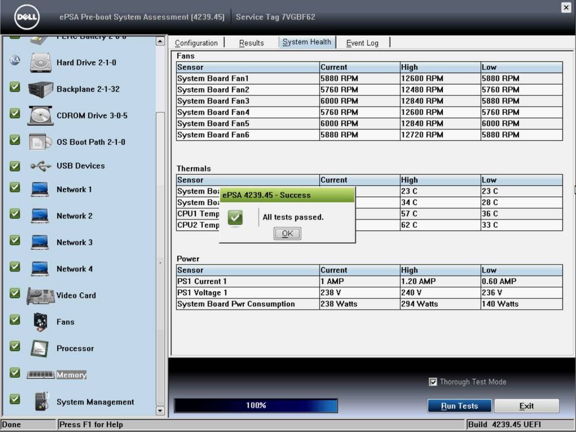This screenshot has height=432, width=576.
Task: Click OK in the Success dialog
Action: click(x=287, y=233)
